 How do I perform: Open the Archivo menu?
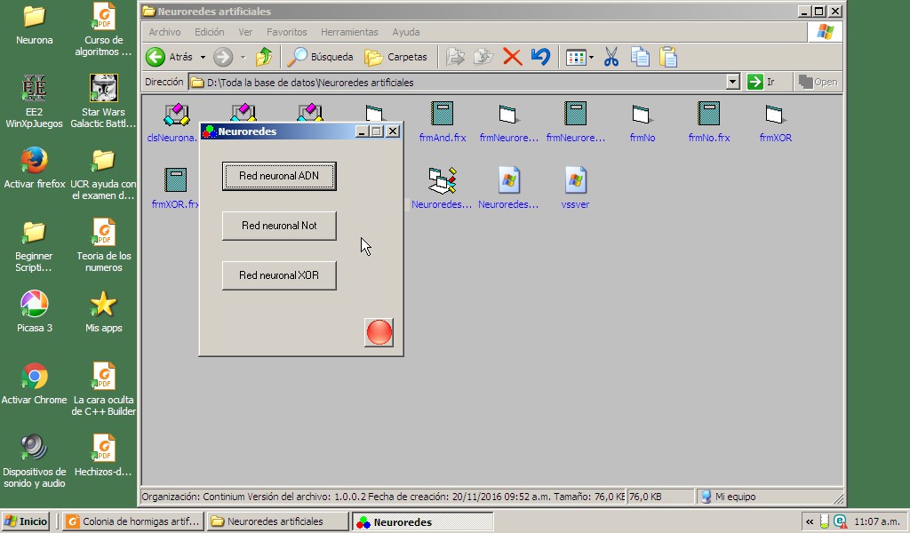click(x=164, y=32)
